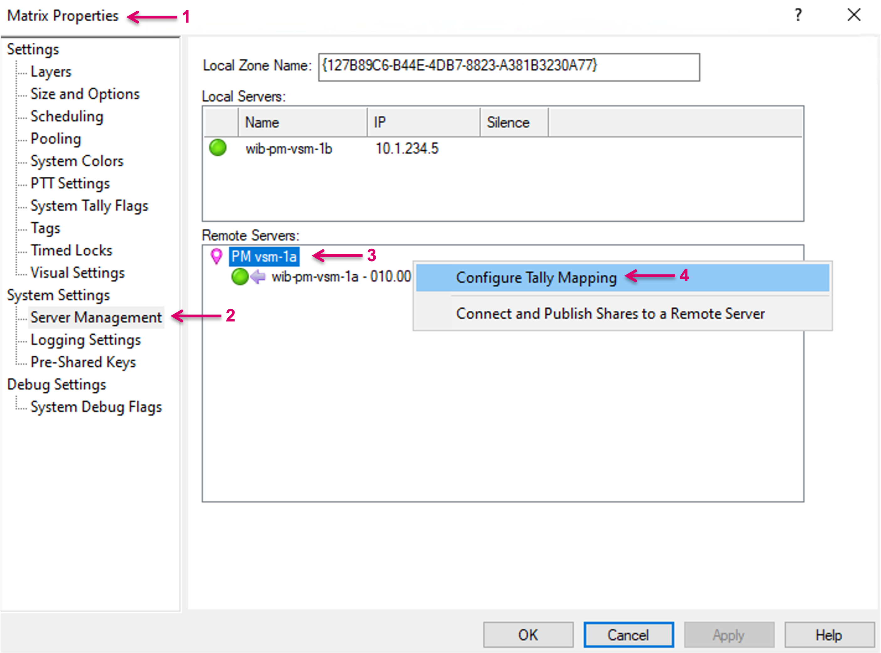881x653 pixels.
Task: Click the green status icon for wib-pm-vsm-1a
Action: (240, 276)
